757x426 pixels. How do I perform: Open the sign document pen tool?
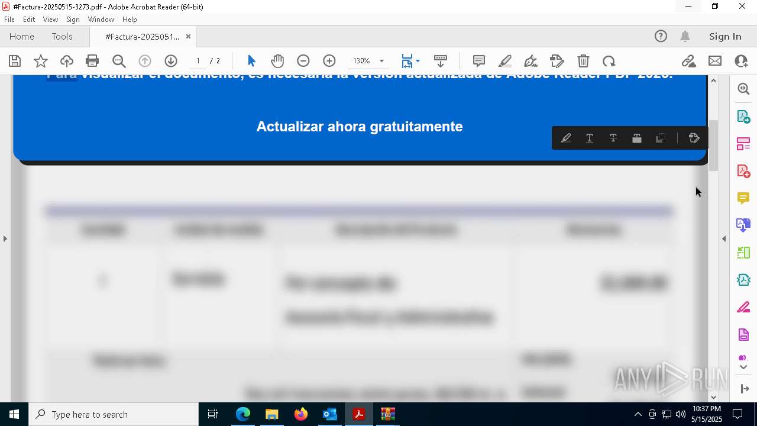[x=530, y=61]
